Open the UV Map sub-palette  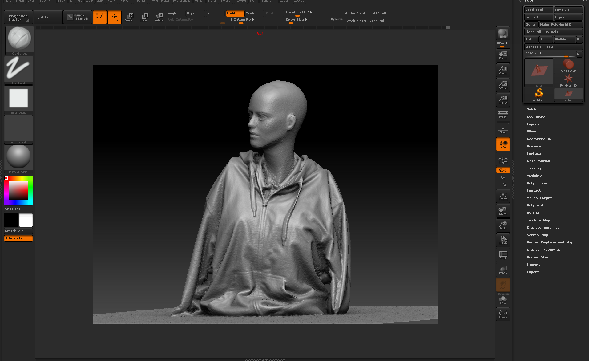(x=533, y=213)
